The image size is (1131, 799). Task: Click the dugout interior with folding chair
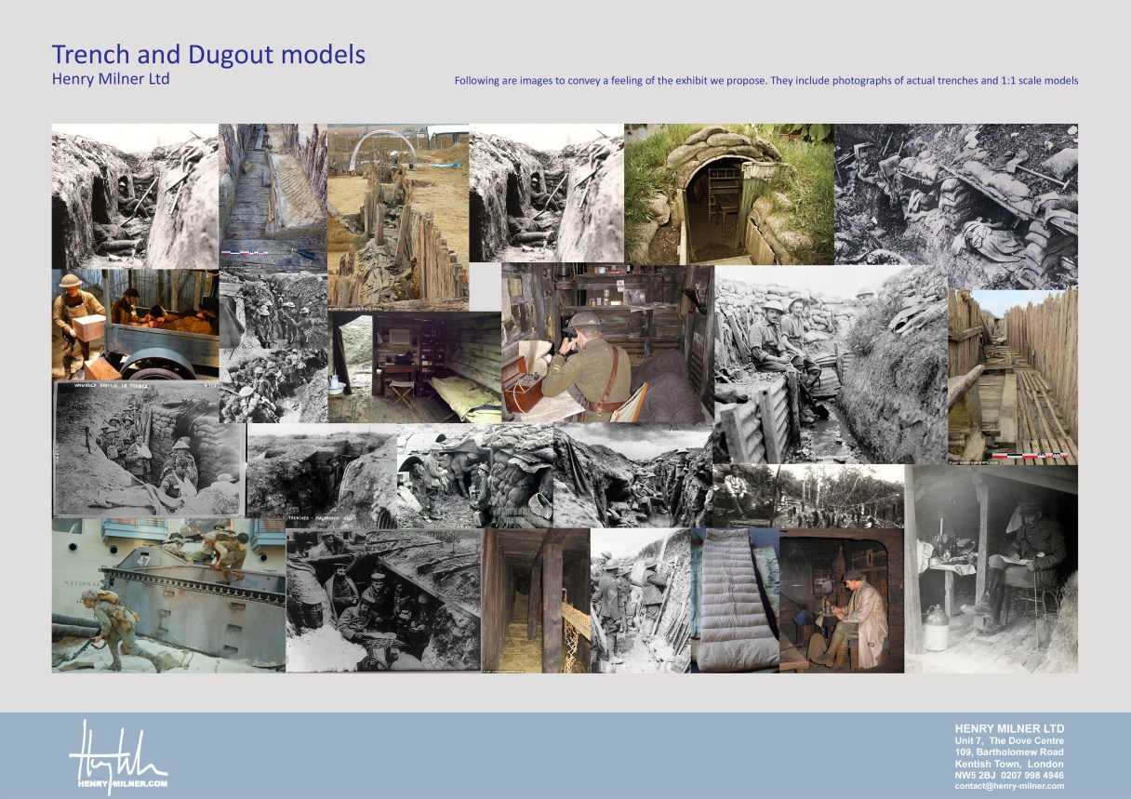tap(414, 367)
